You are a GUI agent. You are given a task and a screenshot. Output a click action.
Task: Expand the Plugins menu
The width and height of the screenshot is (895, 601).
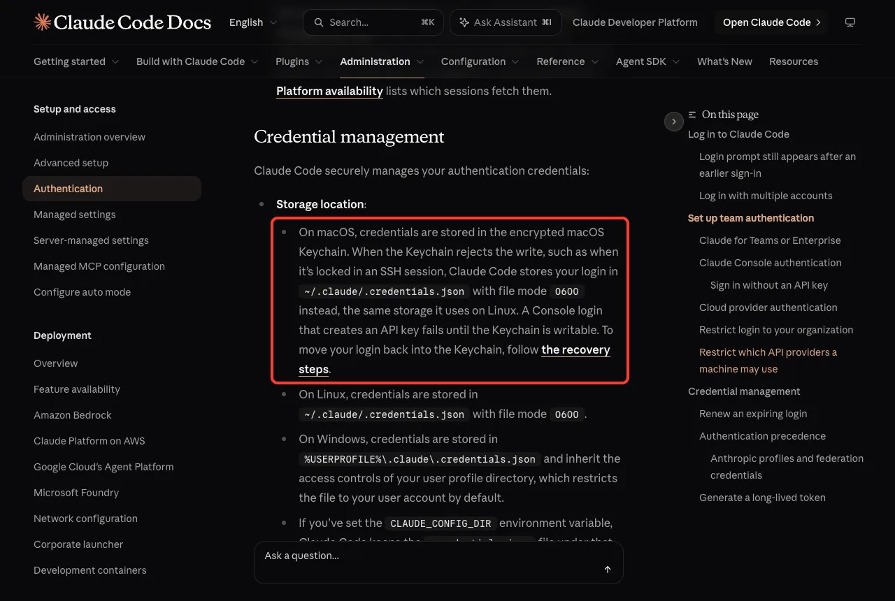tap(299, 61)
